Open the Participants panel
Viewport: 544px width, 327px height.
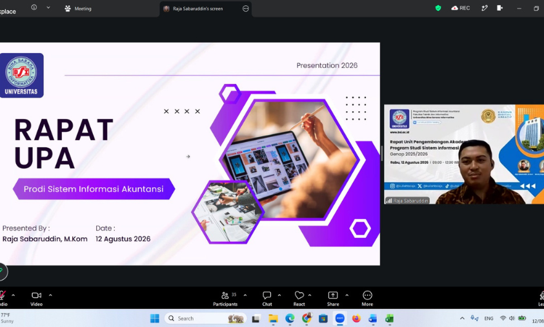click(x=225, y=298)
